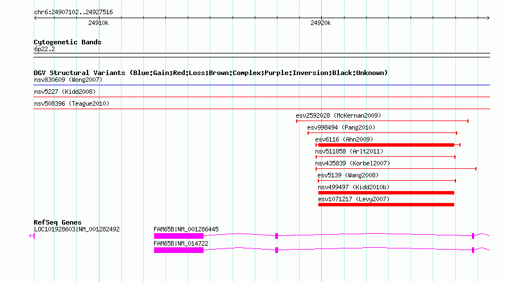Open variant nsv511858 (Arlt2011) label

pos(349,151)
